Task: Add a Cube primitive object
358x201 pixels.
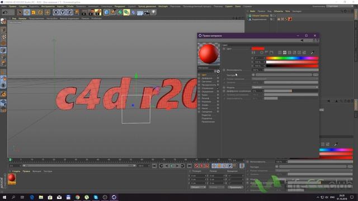Action: point(107,12)
